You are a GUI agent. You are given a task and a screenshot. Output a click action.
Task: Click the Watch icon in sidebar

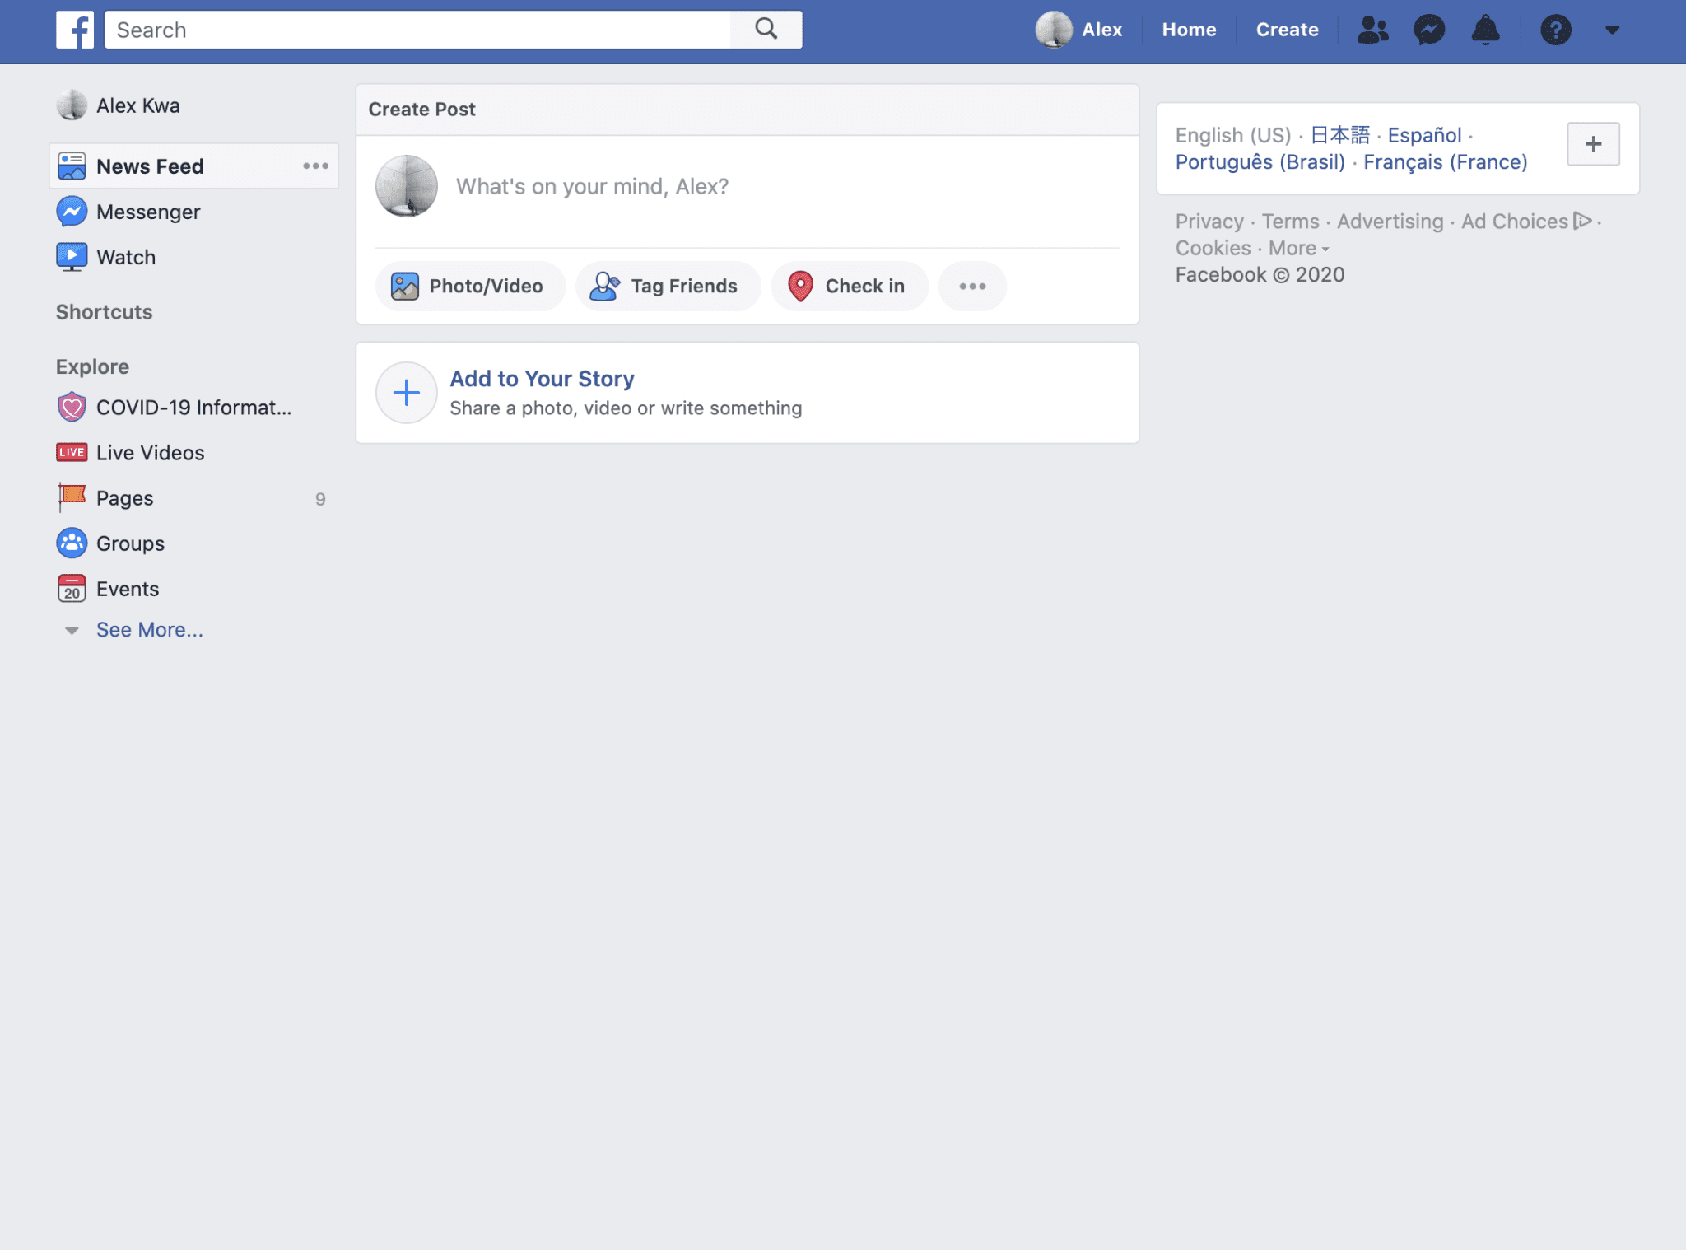pyautogui.click(x=72, y=257)
